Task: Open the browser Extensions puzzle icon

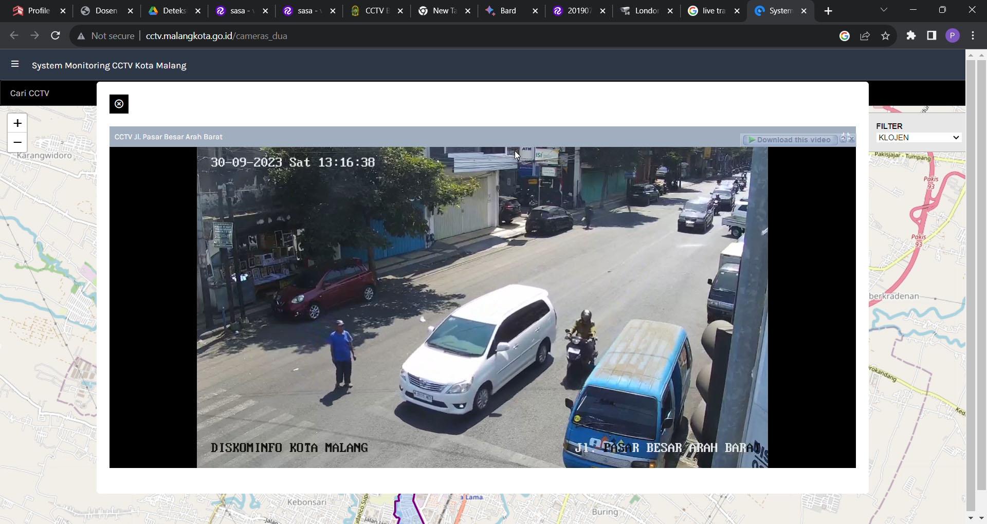Action: pos(911,35)
